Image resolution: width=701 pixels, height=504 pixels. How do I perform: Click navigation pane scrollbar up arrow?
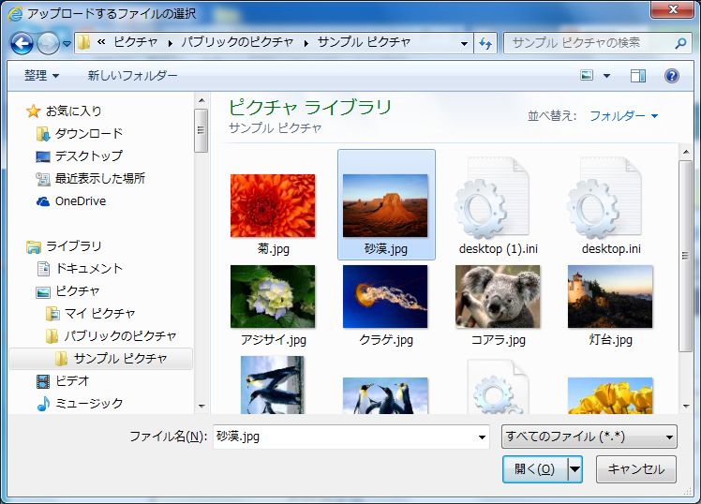201,100
